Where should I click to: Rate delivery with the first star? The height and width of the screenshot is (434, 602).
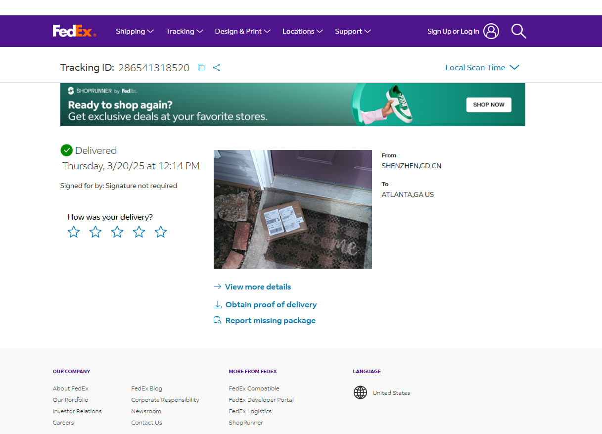(74, 232)
